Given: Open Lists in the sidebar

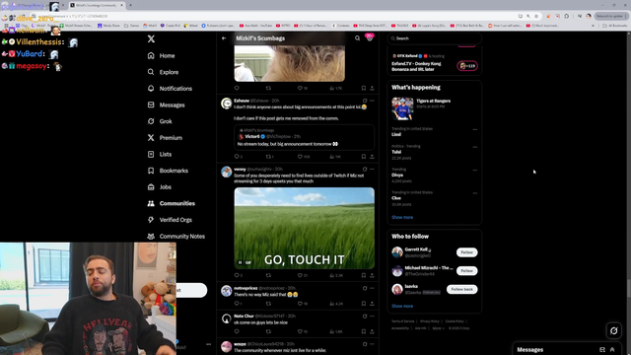Looking at the screenshot, I should (160, 154).
